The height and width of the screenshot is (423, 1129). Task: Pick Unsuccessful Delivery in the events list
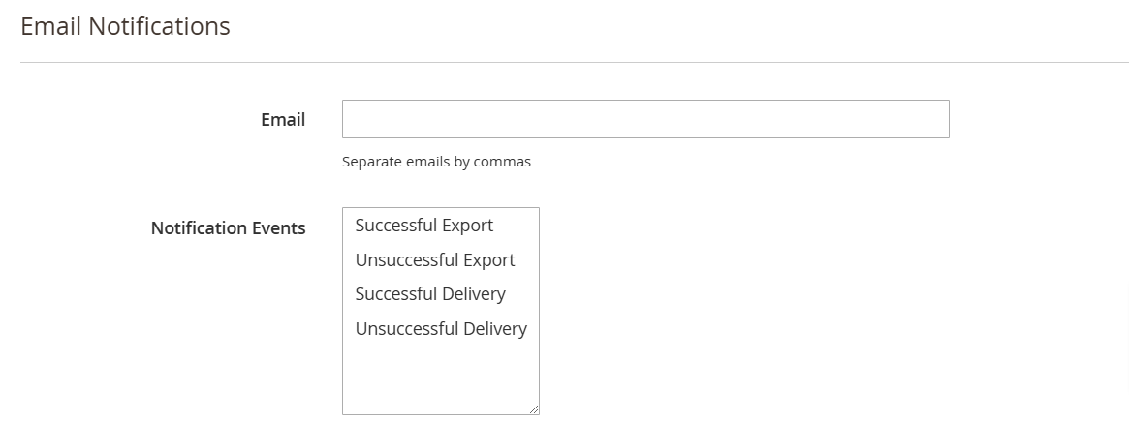tap(441, 329)
